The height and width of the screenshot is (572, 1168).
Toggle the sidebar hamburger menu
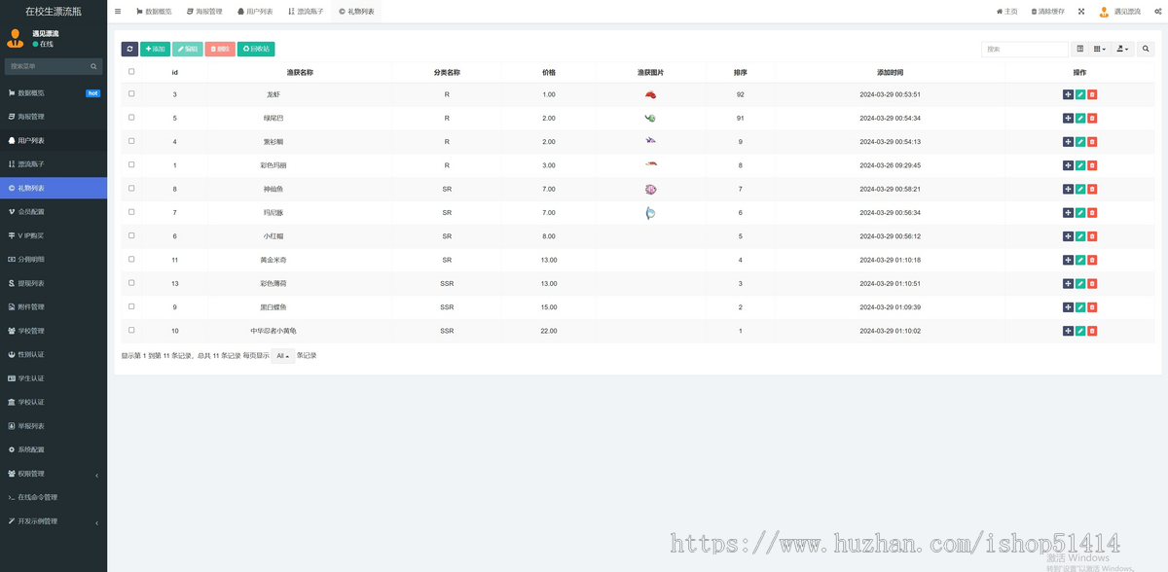point(118,12)
